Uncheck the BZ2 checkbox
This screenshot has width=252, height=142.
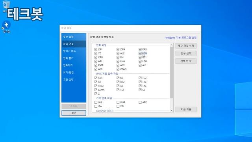pyautogui.click(x=118, y=82)
